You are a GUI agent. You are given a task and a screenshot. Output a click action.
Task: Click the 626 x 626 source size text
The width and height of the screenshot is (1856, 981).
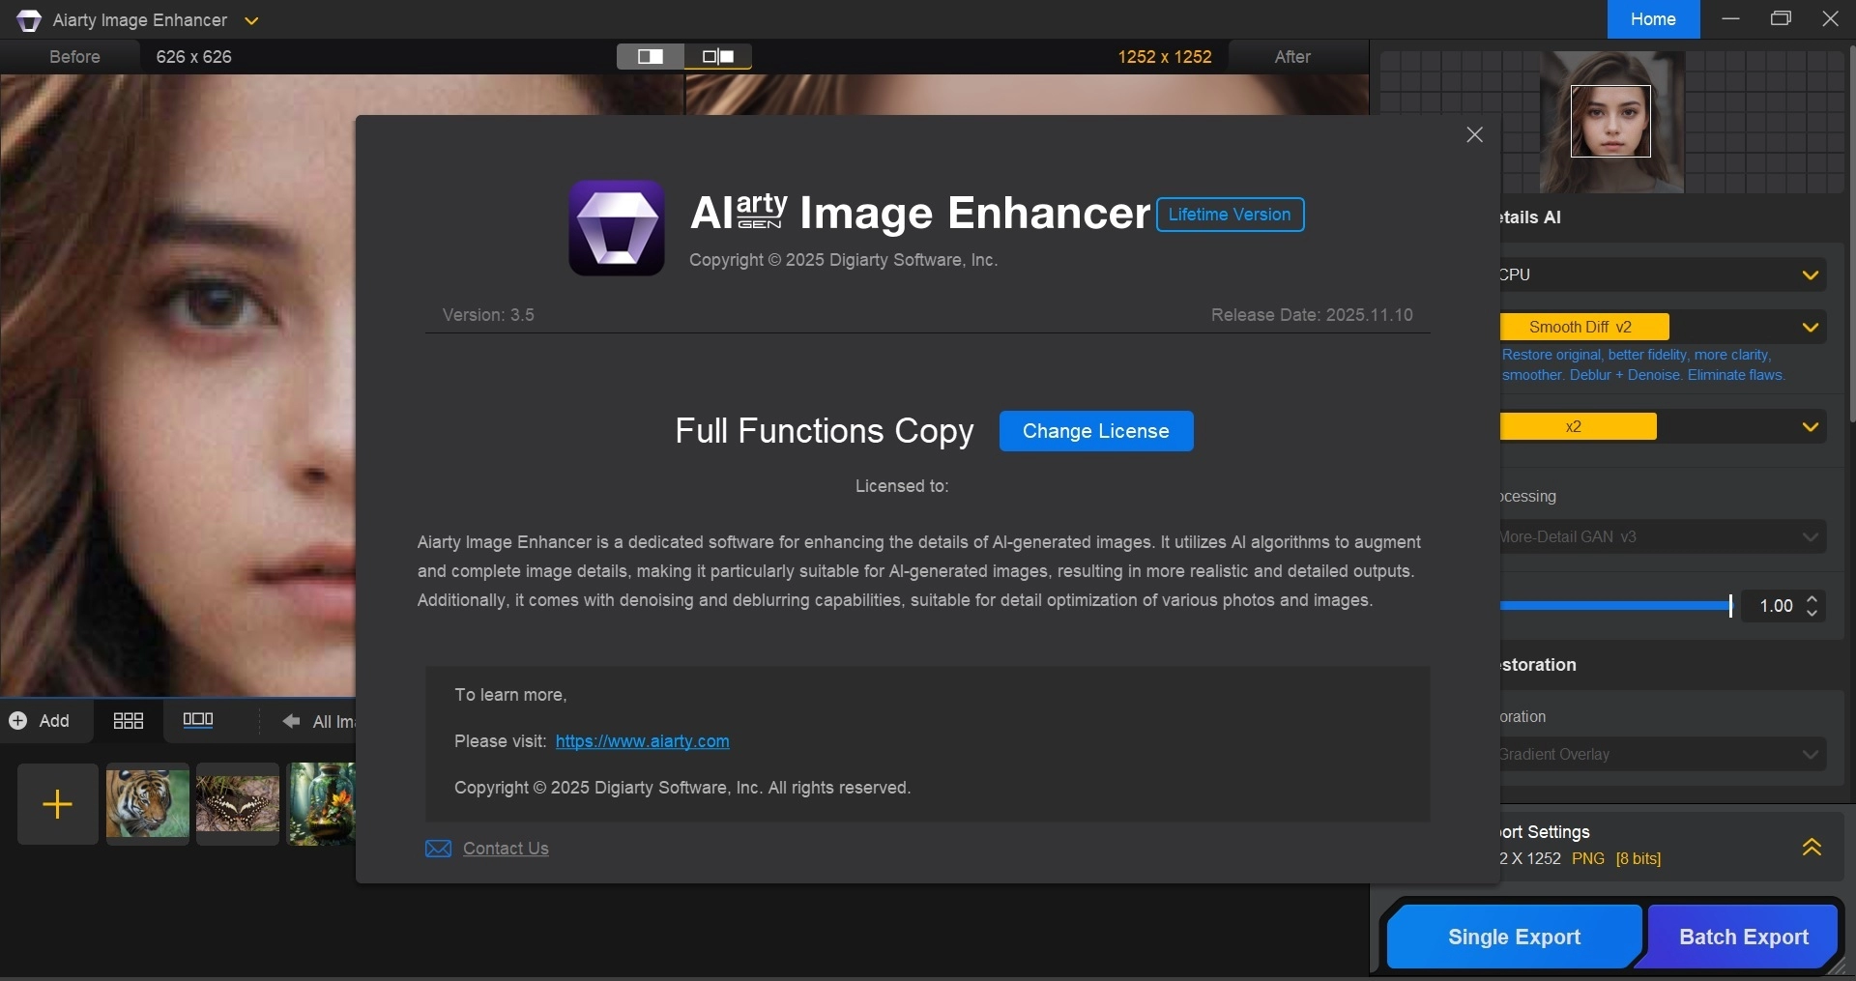click(x=193, y=57)
